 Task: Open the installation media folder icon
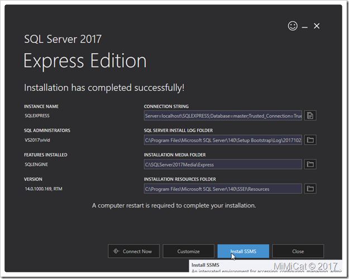click(x=310, y=165)
